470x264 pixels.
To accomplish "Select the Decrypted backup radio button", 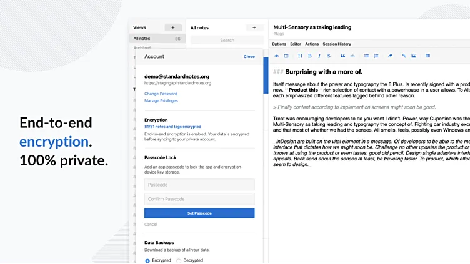I will (x=179, y=261).
